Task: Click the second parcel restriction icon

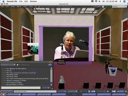Action: (39, 7)
